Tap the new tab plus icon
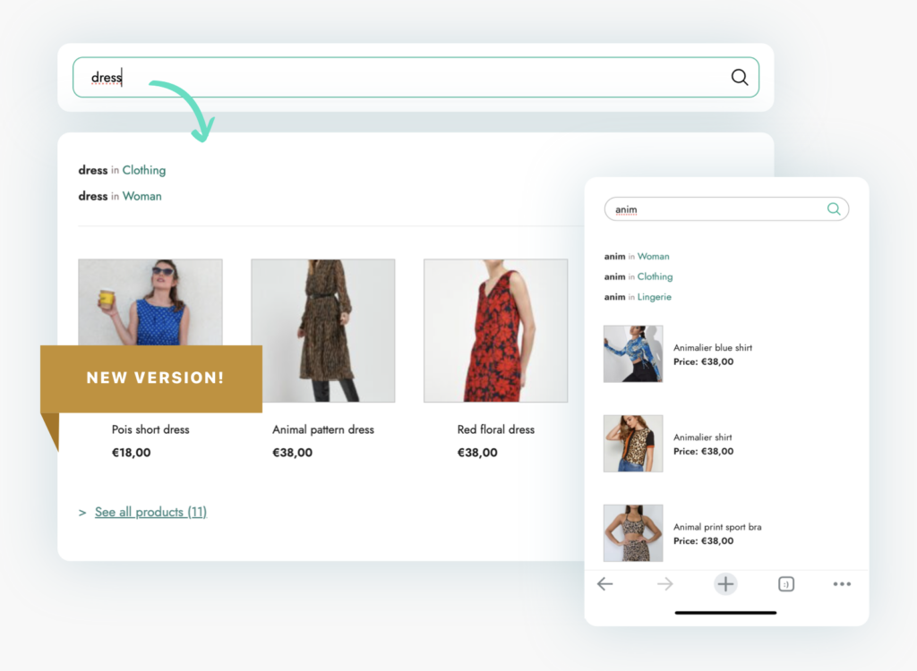The image size is (917, 671). point(725,584)
